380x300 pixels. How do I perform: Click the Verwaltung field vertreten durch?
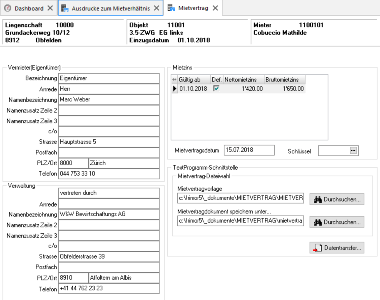[x=109, y=193]
